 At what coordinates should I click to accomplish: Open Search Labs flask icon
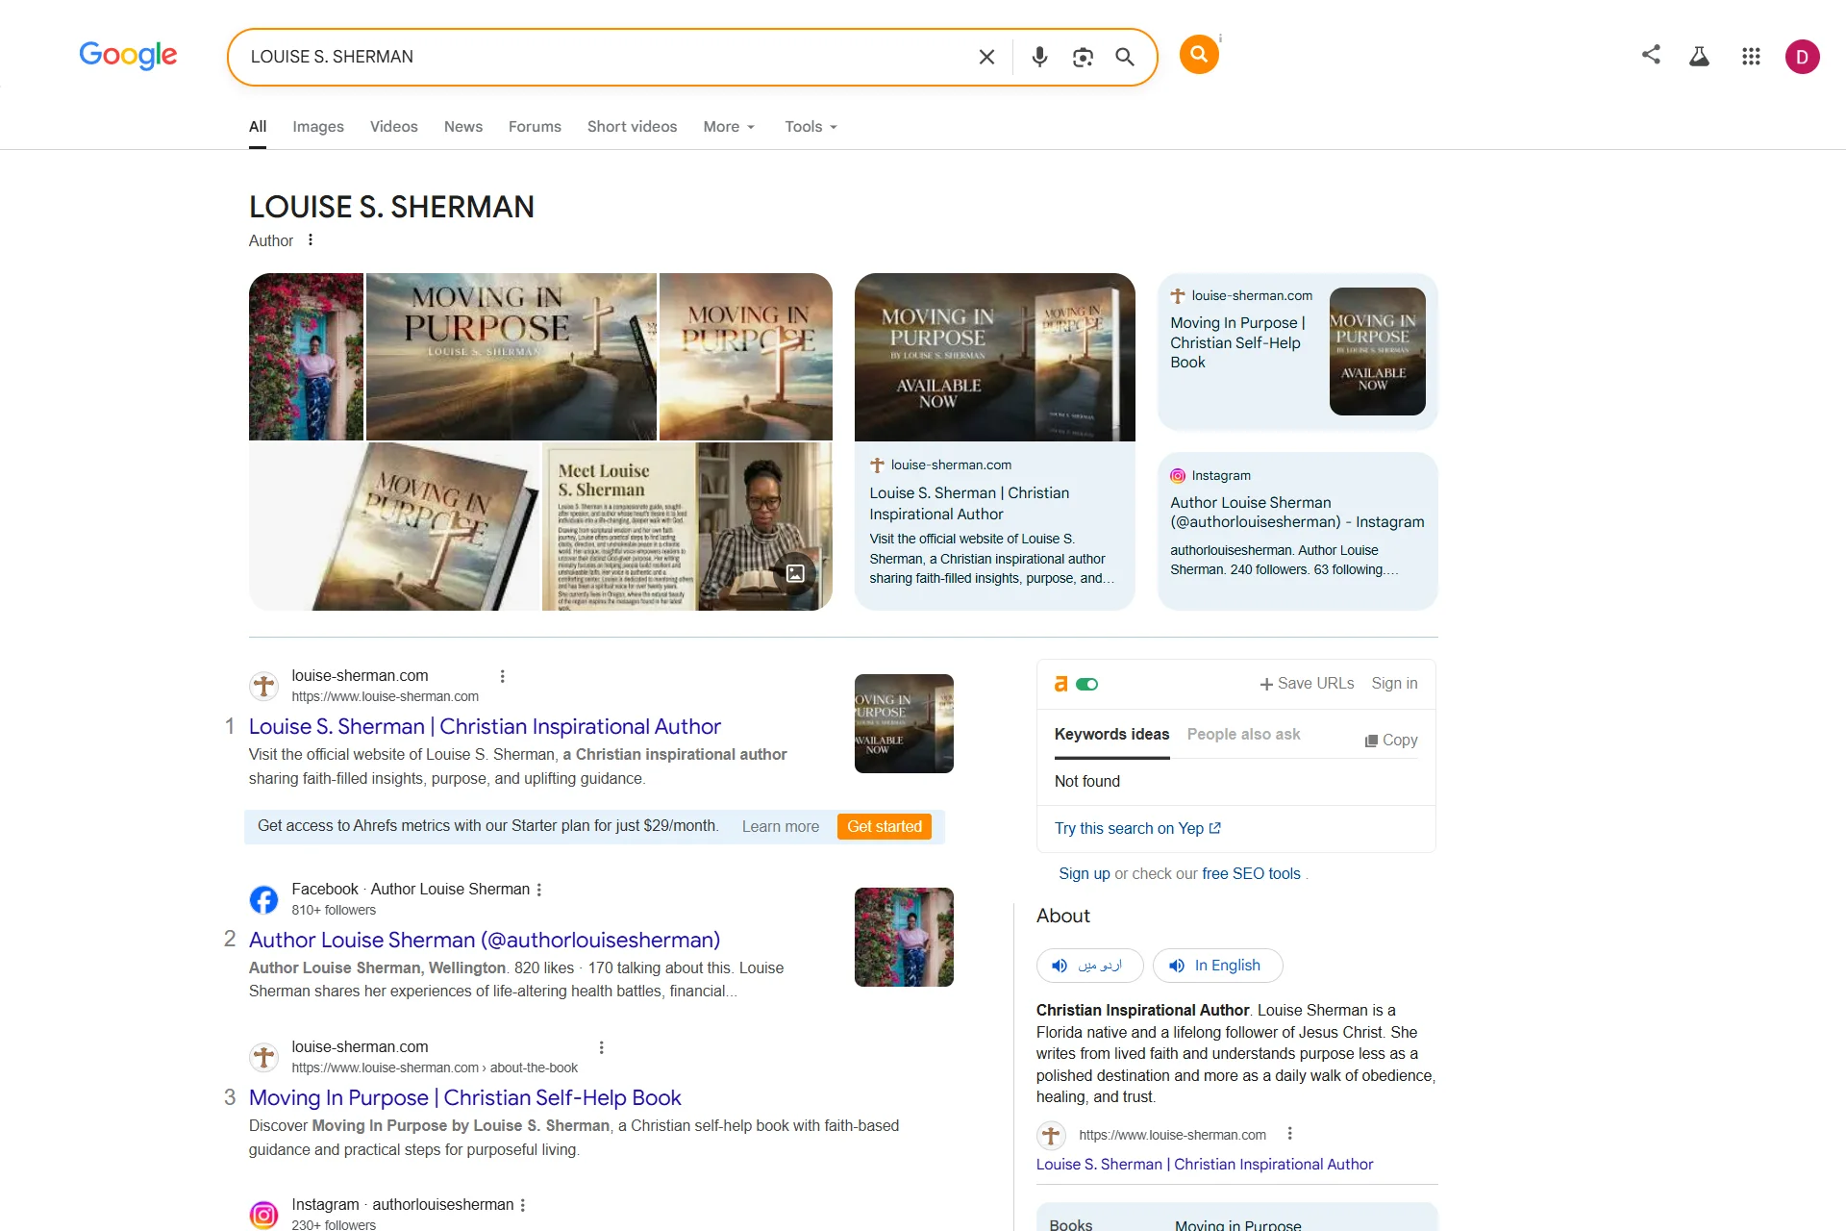coord(1699,57)
